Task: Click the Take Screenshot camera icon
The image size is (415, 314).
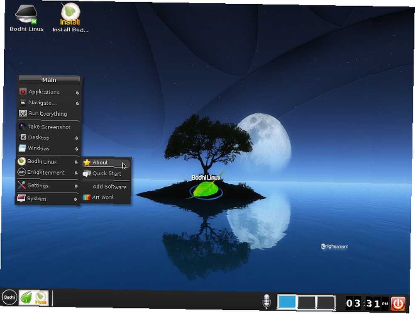Action: click(x=22, y=127)
